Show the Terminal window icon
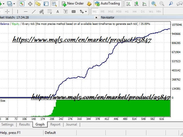Image resolution: width=183 pixels, height=137 pixels. coord(46,4)
